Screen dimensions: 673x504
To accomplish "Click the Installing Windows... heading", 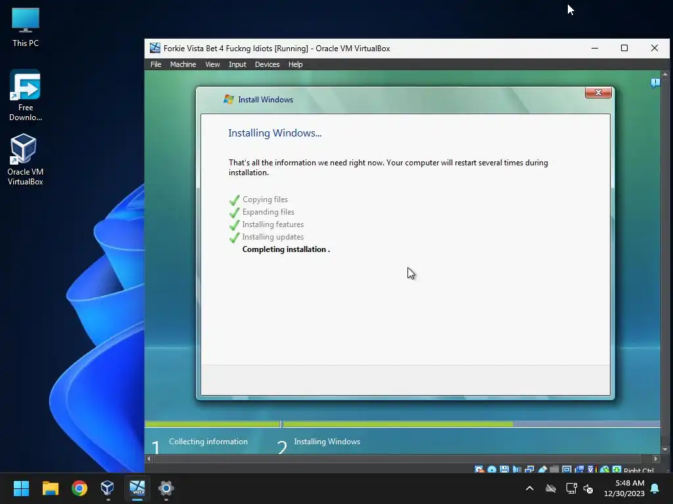I will coord(275,133).
